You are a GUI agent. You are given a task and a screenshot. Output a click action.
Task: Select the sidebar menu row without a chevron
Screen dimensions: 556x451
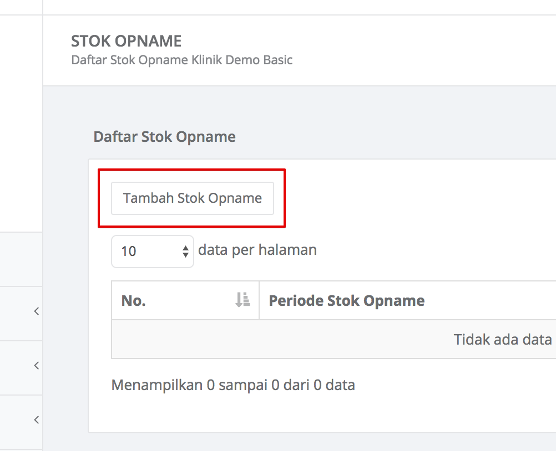(21, 259)
